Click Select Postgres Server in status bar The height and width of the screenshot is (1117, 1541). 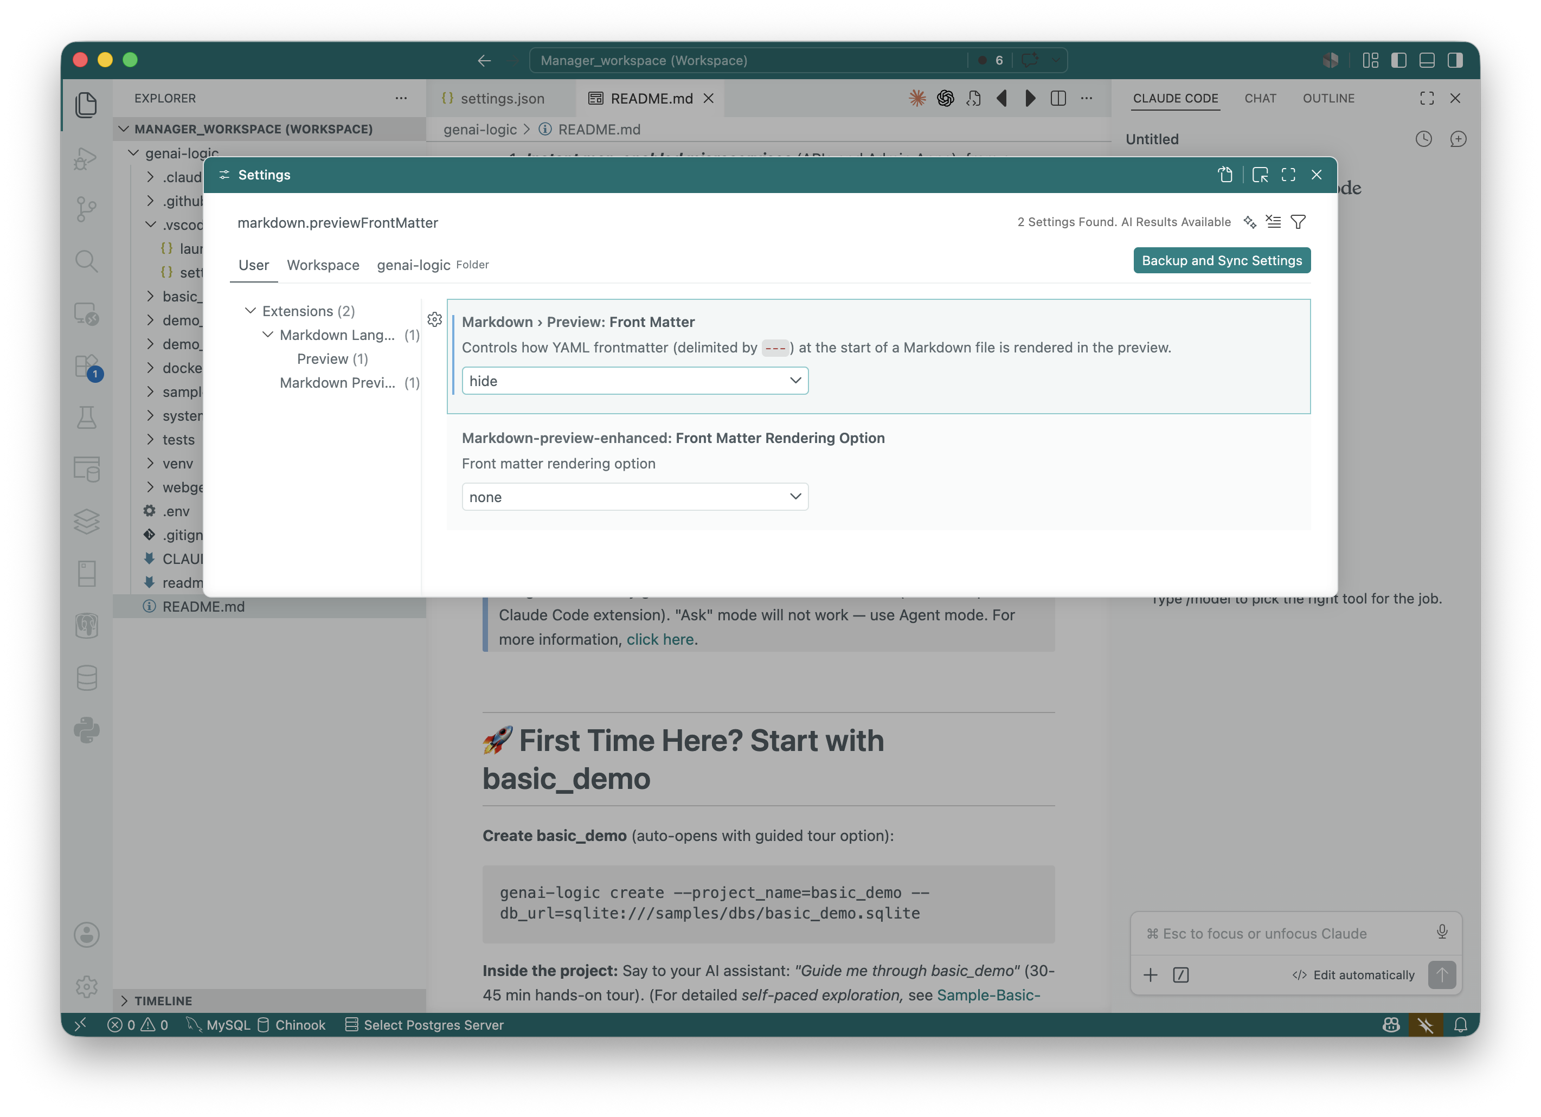[425, 1025]
